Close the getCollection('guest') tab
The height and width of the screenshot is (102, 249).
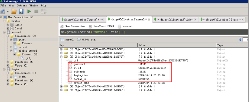[103, 20]
